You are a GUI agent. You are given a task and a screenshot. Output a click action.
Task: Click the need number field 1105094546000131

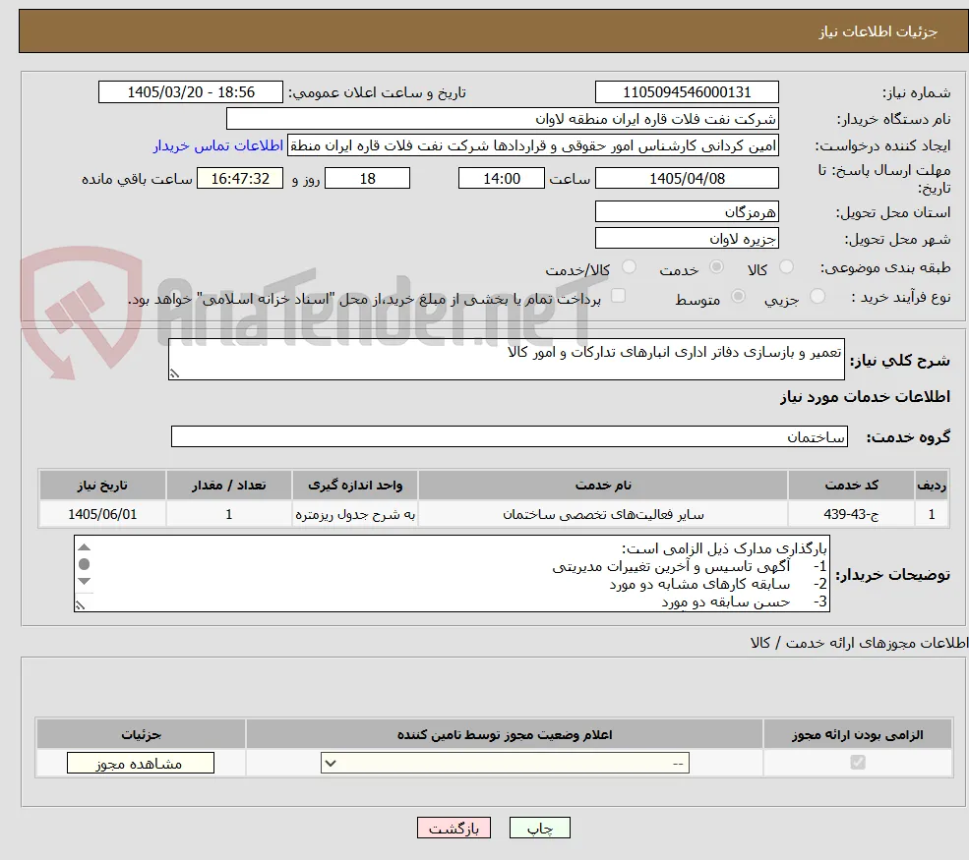pos(687,92)
